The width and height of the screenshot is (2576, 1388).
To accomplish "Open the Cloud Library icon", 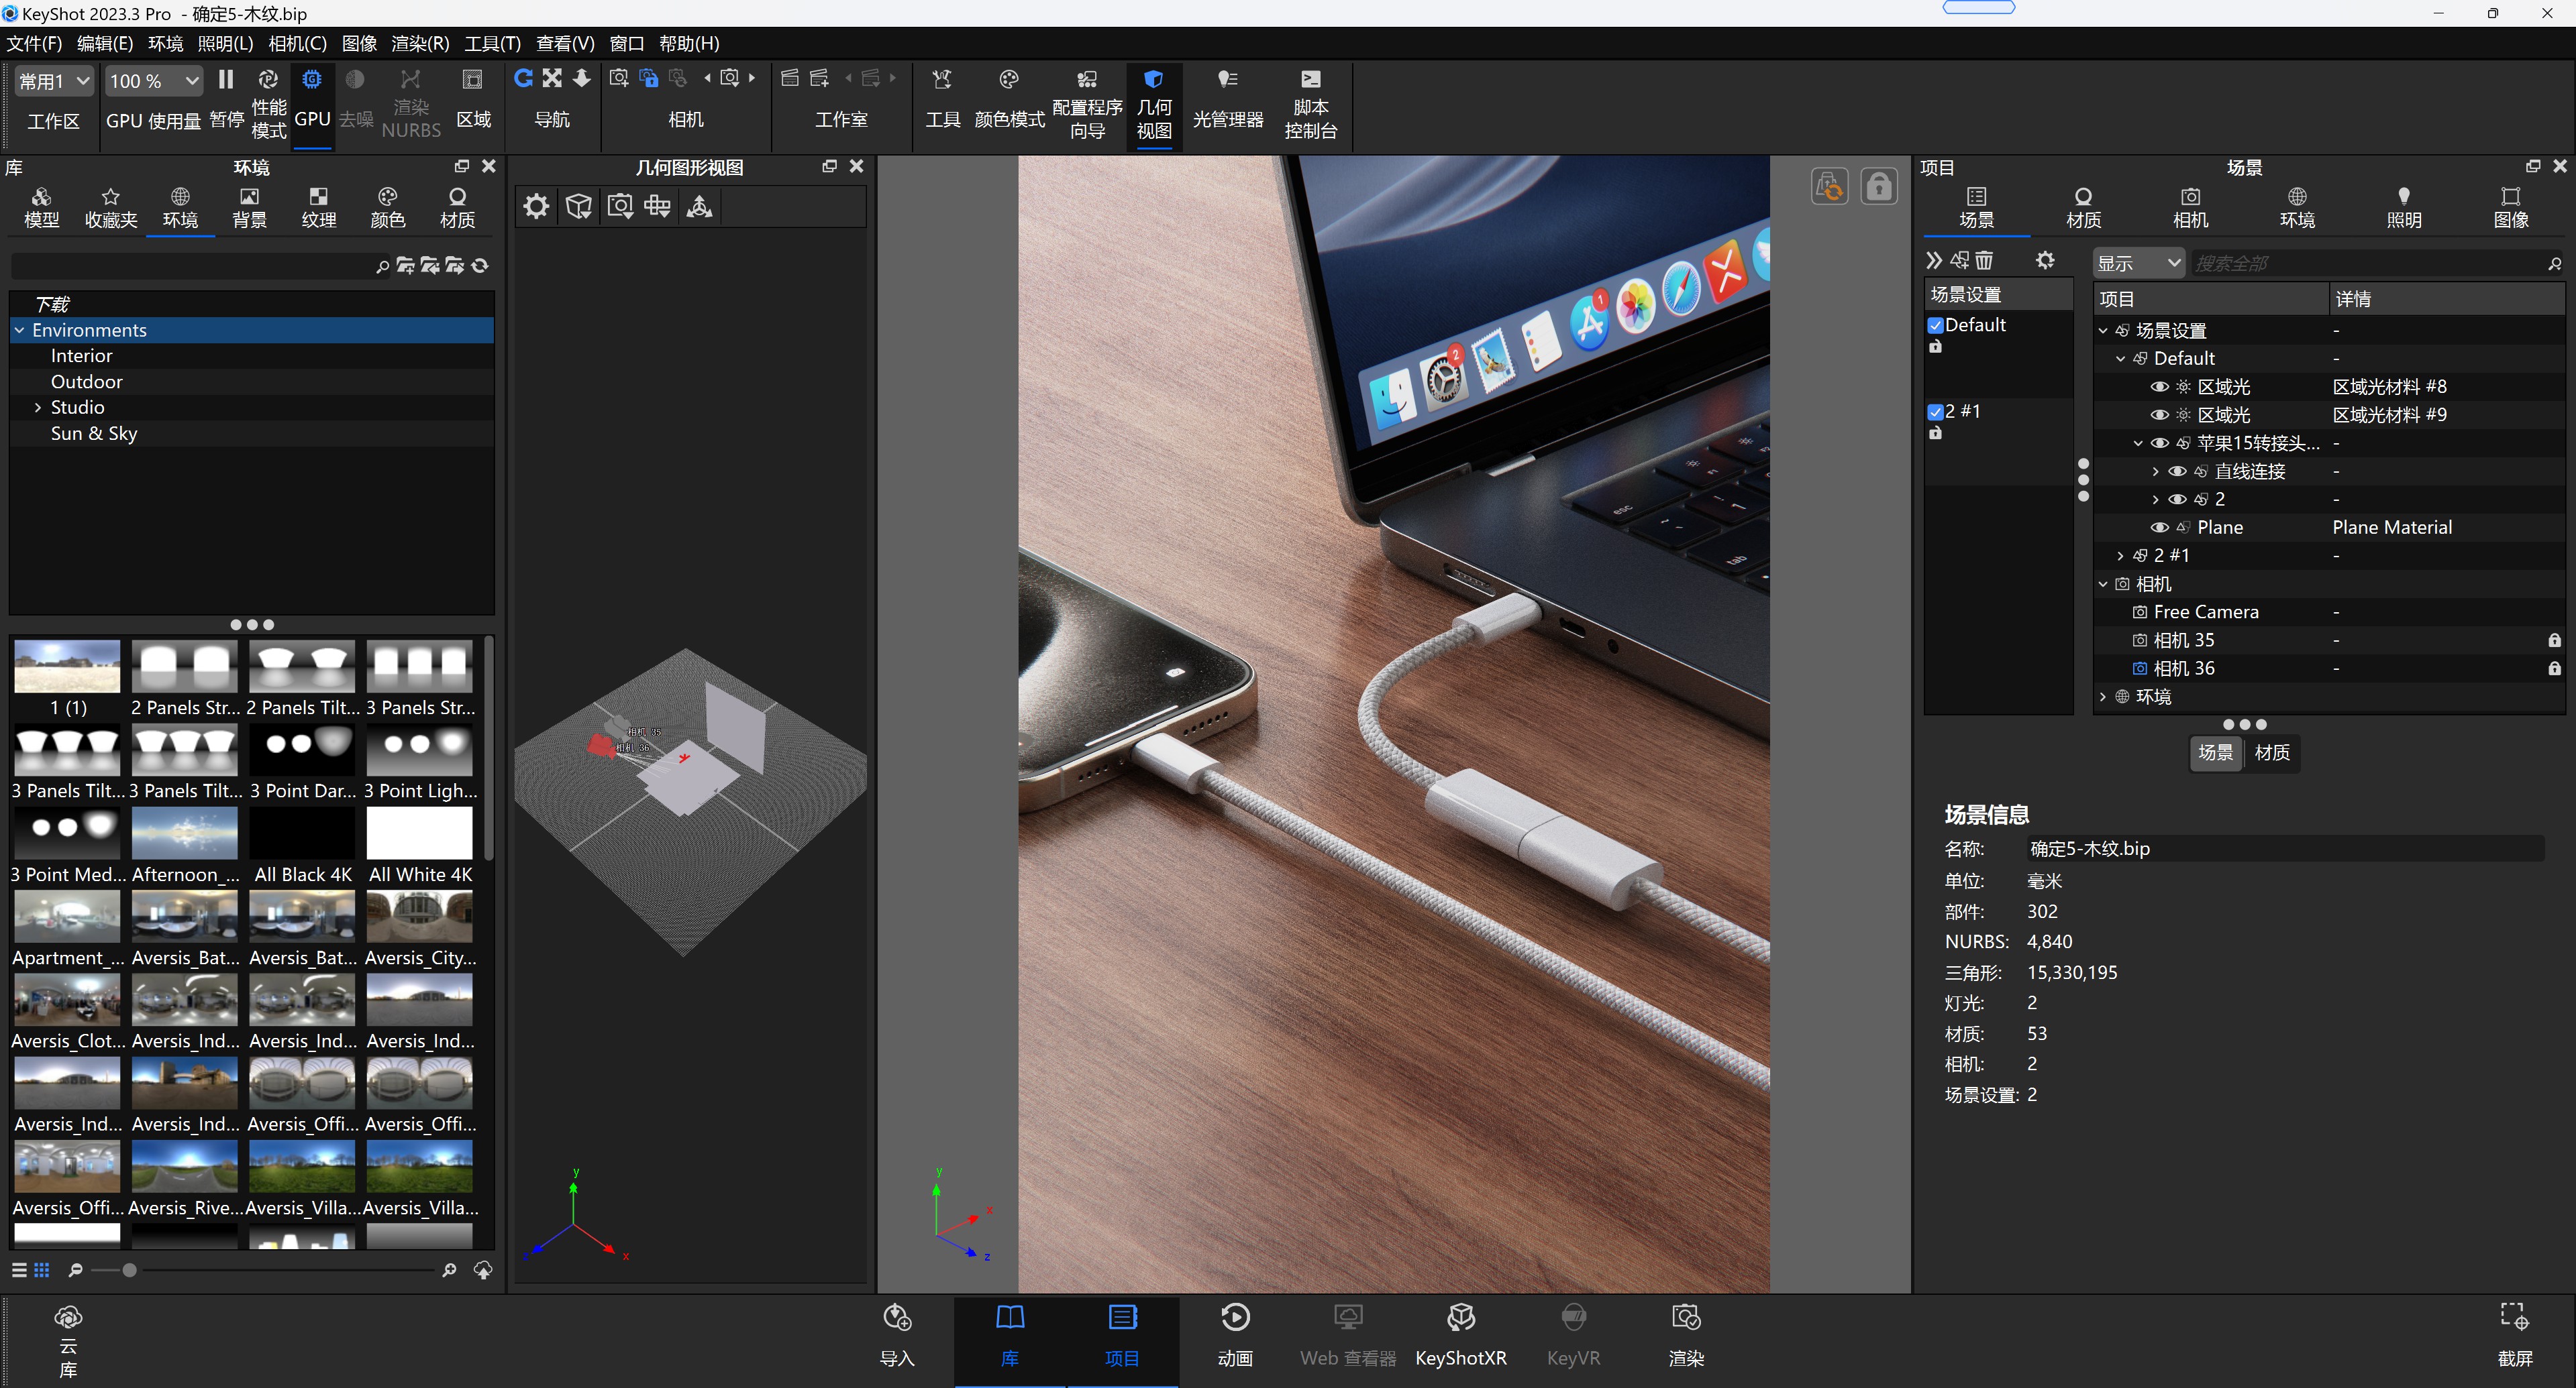I will point(68,1318).
